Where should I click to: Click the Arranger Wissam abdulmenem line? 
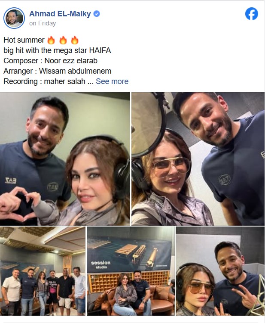57,71
